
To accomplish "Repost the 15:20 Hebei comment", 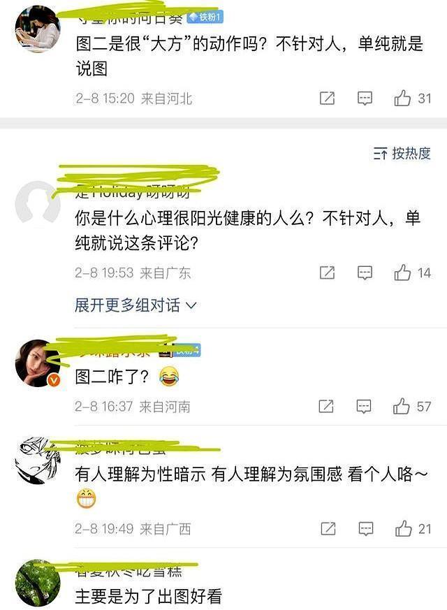I will tap(327, 98).
